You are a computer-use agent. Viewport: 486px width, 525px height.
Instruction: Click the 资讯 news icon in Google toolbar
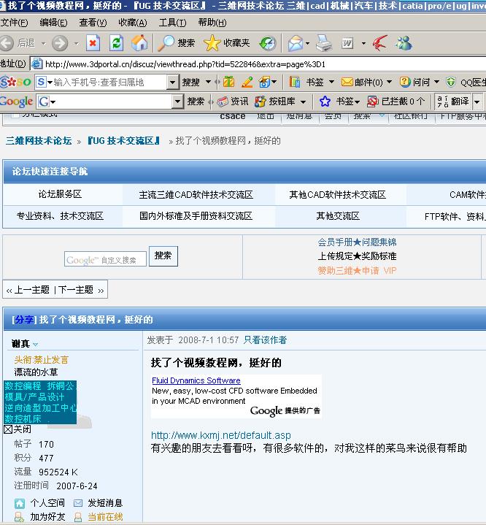click(x=223, y=101)
